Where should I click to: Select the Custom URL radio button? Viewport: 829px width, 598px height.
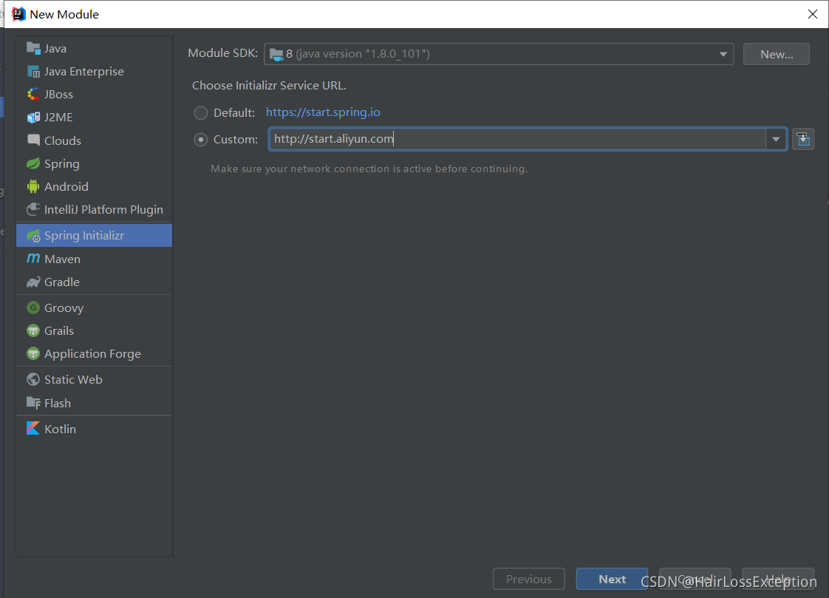click(201, 140)
